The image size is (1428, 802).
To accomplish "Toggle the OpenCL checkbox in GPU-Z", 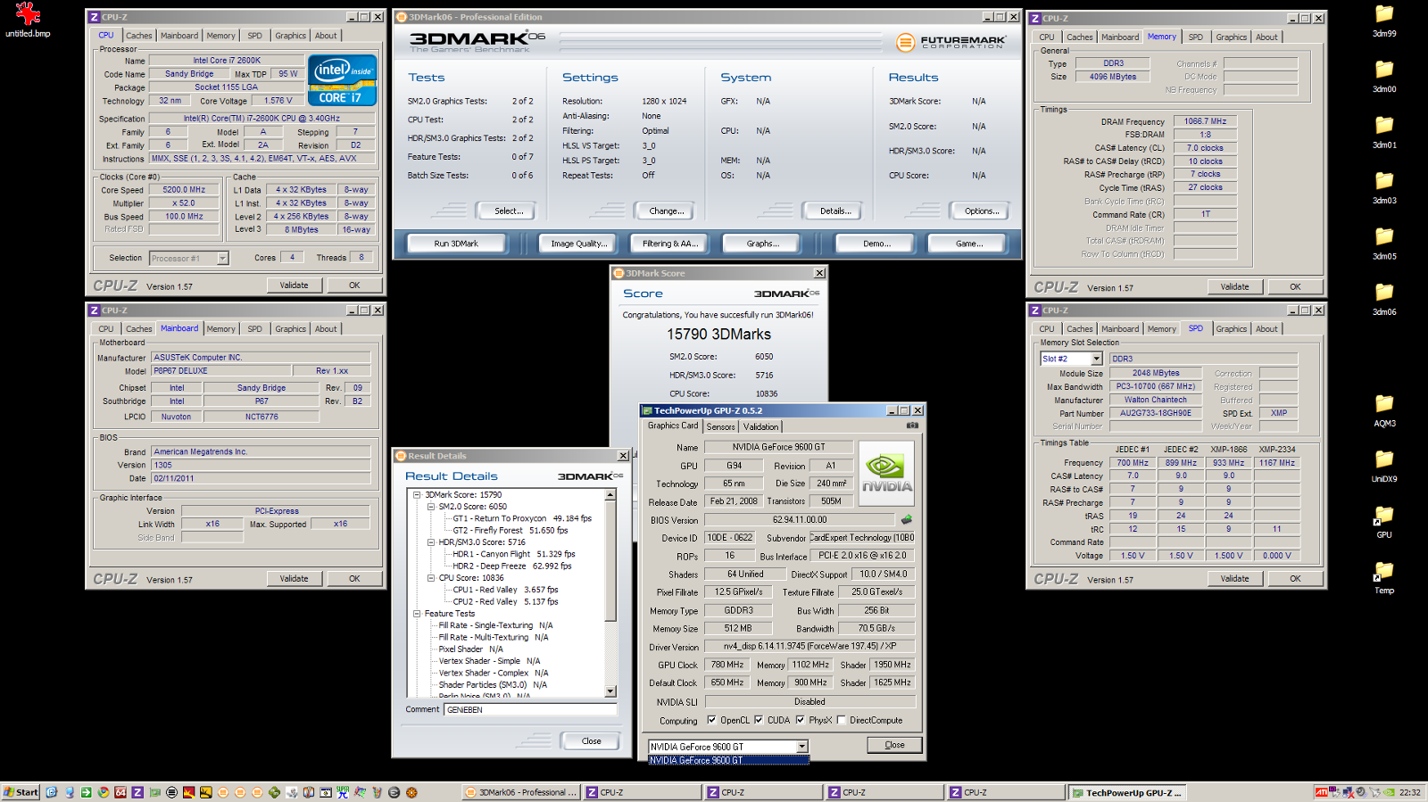I will 711,720.
